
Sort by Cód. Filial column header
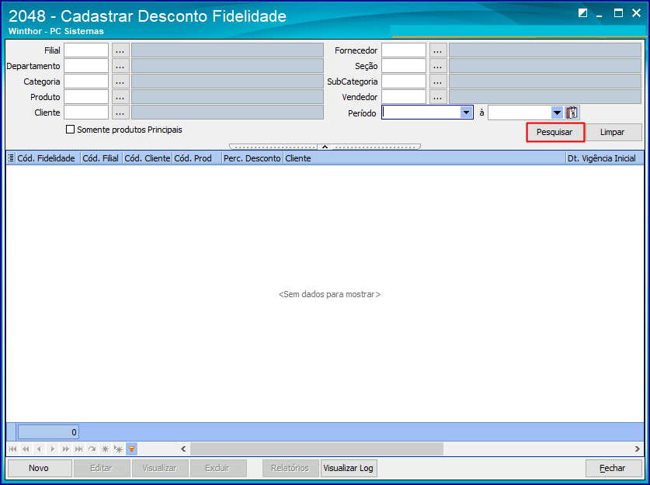point(101,158)
